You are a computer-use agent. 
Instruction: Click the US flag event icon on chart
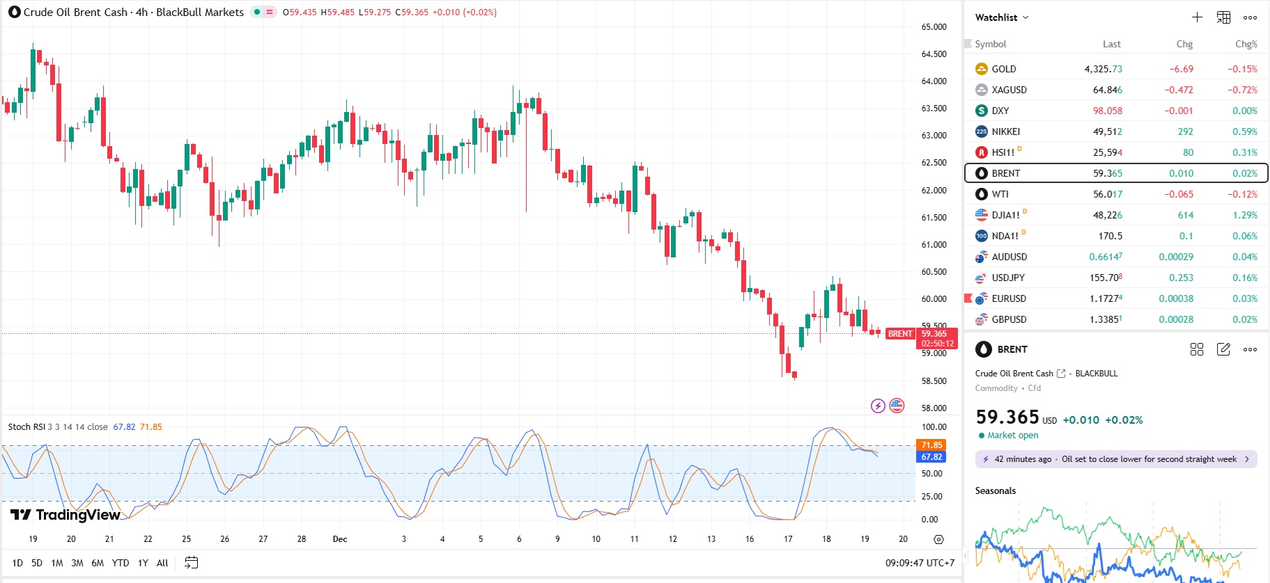pos(897,406)
